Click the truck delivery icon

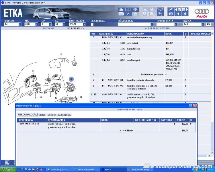(153, 14)
